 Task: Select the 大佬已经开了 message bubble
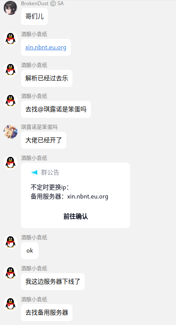click(x=44, y=140)
